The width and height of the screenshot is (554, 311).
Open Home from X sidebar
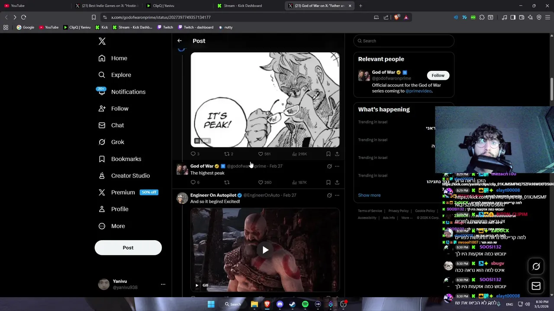pos(113,58)
